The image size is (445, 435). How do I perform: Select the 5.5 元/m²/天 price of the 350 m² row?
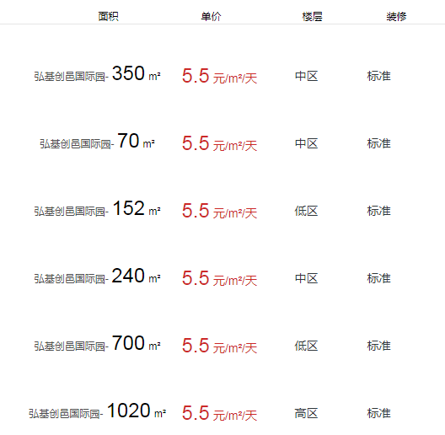[219, 76]
